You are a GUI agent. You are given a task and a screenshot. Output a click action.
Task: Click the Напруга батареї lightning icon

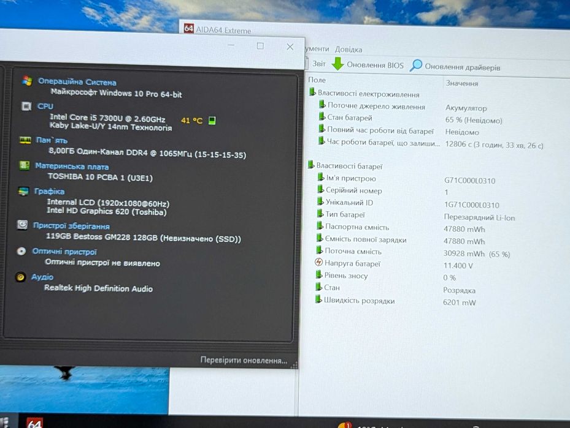319,262
